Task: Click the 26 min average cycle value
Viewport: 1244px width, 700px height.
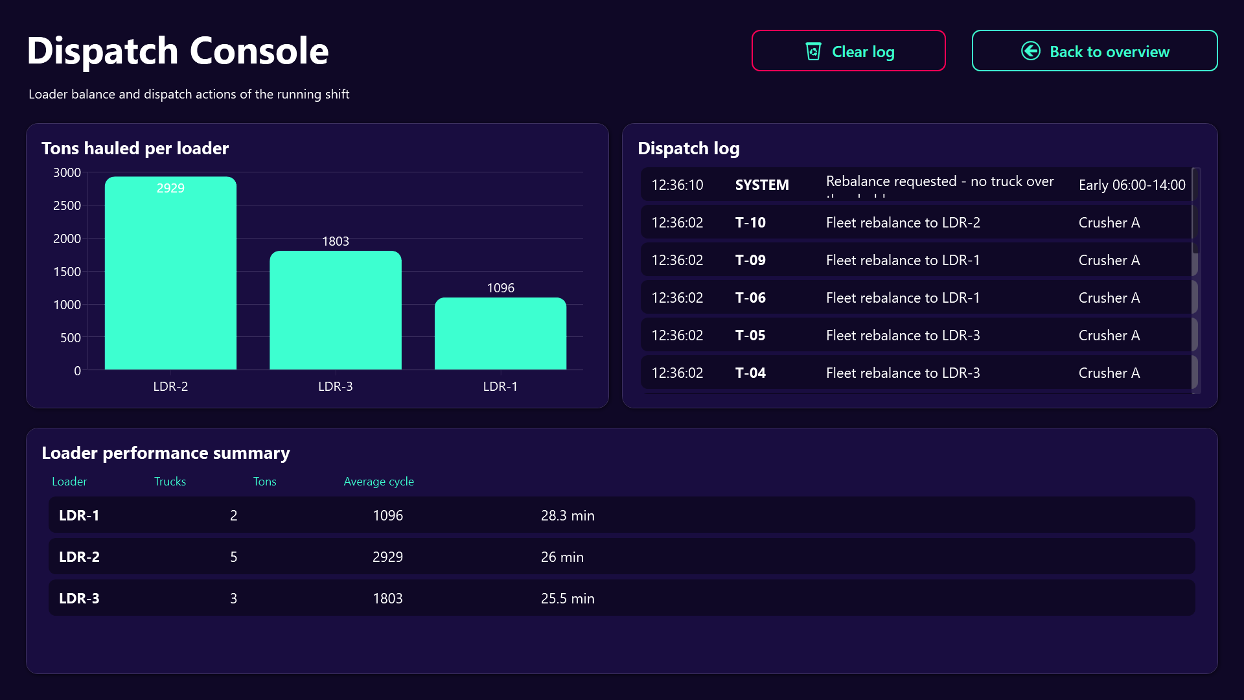Action: pyautogui.click(x=562, y=557)
